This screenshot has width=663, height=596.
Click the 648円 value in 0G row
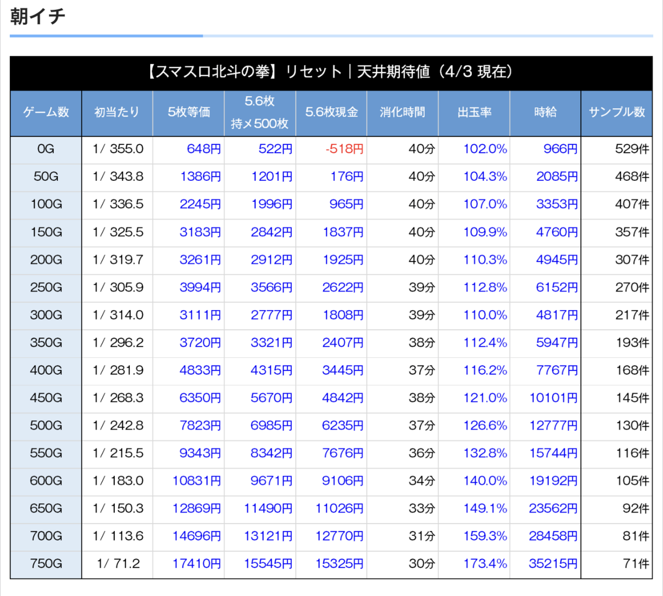204,149
